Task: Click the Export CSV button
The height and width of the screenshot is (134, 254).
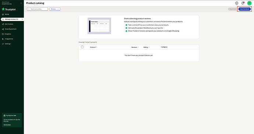Action: point(232,9)
